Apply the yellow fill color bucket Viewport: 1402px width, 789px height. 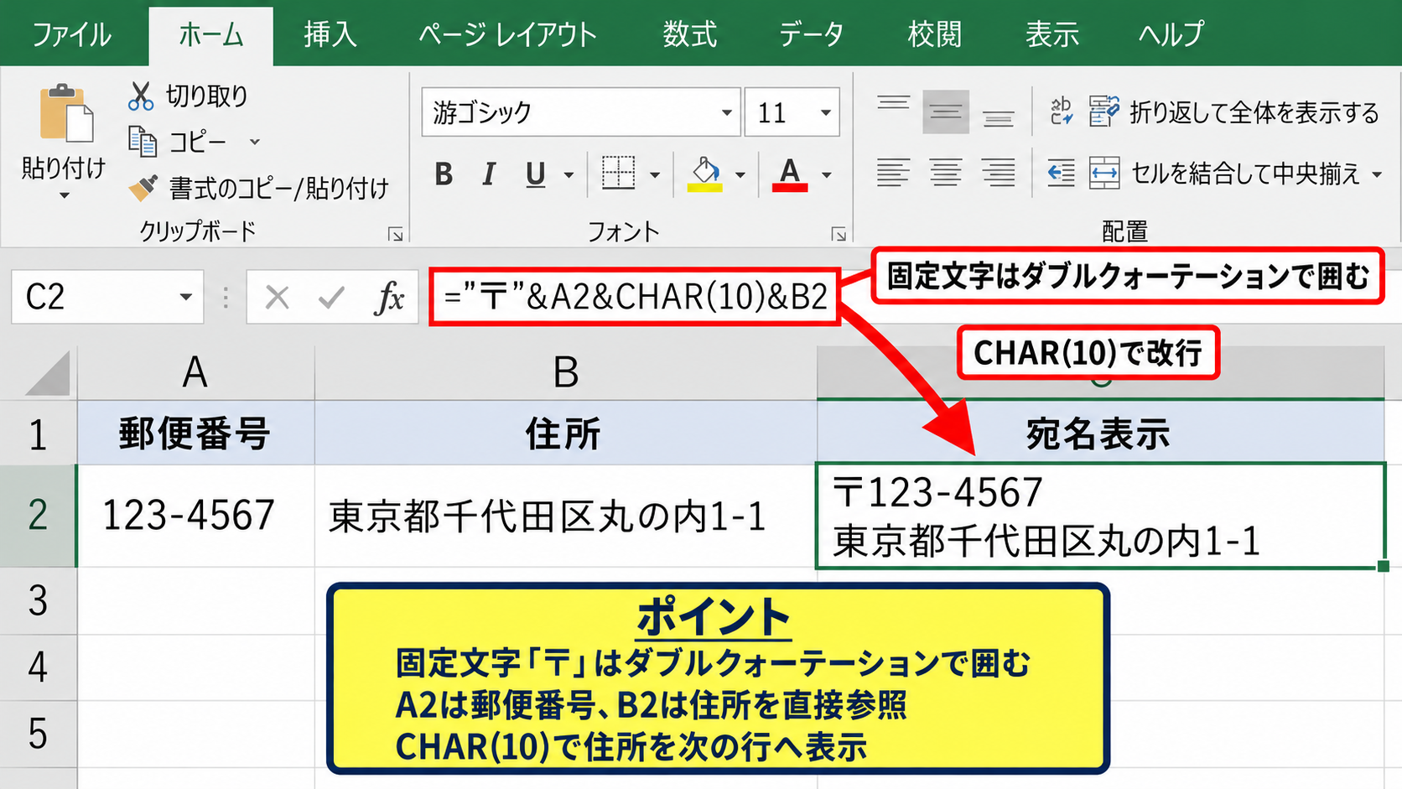[x=705, y=174]
